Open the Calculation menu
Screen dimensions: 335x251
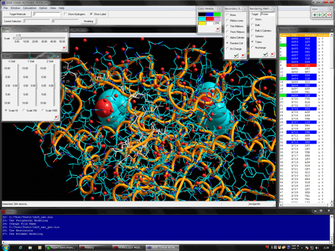pyautogui.click(x=29, y=8)
